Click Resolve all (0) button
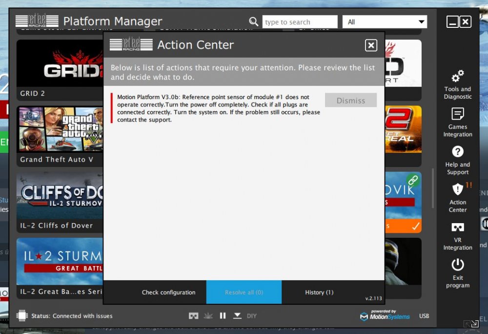 (244, 292)
